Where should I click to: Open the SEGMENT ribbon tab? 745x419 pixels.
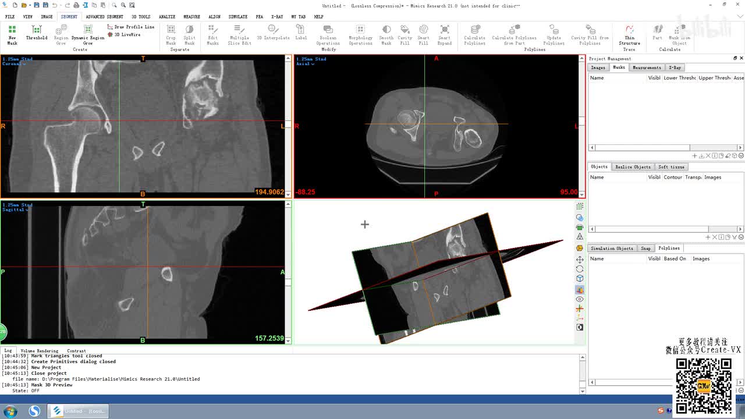point(69,16)
